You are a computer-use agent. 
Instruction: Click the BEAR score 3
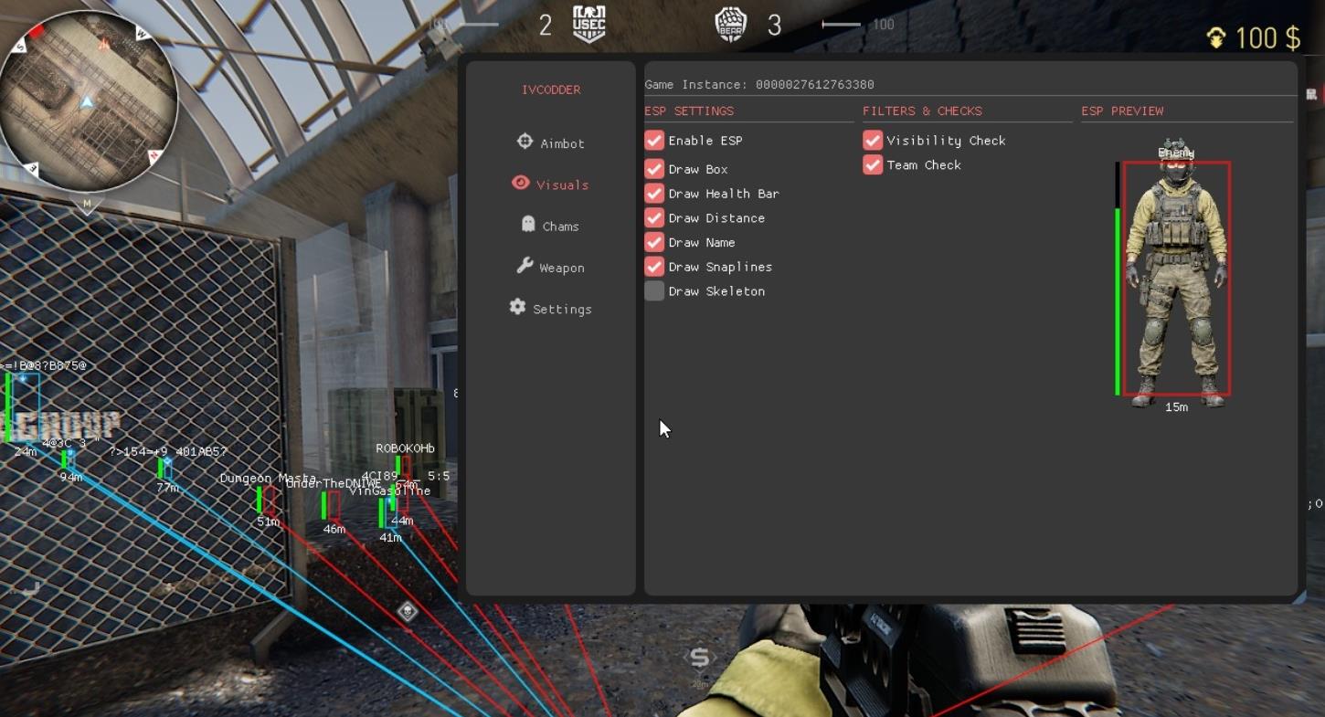(775, 26)
